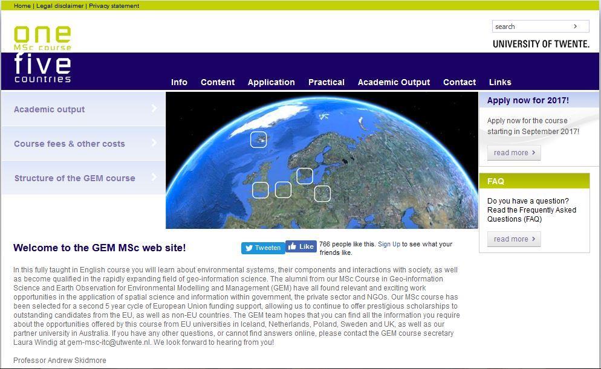
Task: Click the 766 people like this text
Action: pos(347,244)
